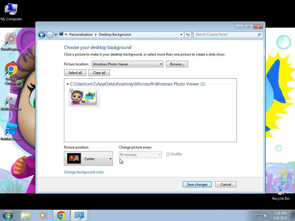Toggle the Shuffle checkbox

click(x=168, y=154)
